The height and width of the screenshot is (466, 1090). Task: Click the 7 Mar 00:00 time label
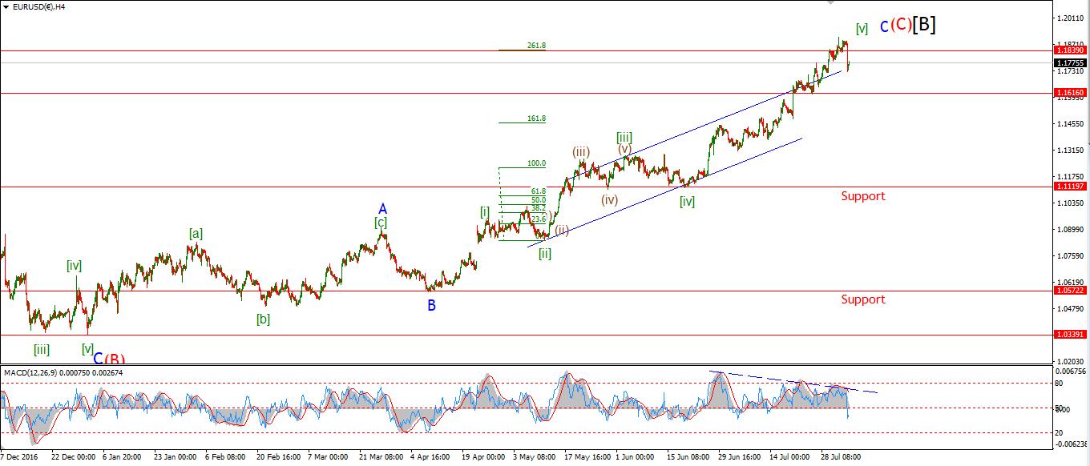pyautogui.click(x=328, y=457)
